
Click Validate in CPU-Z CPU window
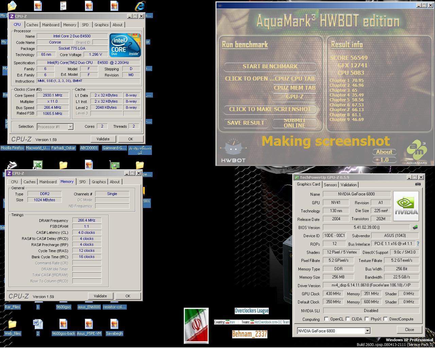[x=103, y=139]
